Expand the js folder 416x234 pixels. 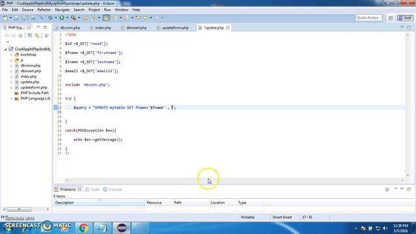tap(12, 60)
